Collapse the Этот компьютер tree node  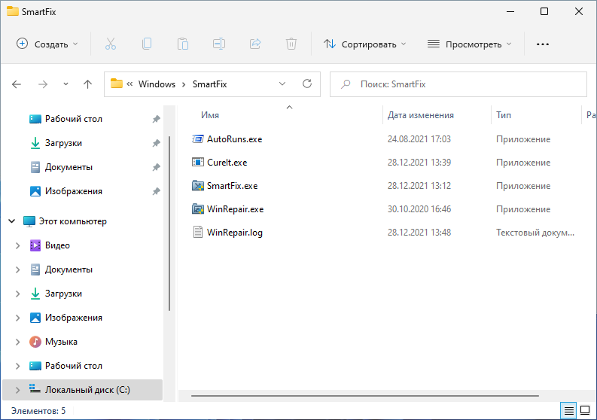click(x=12, y=221)
